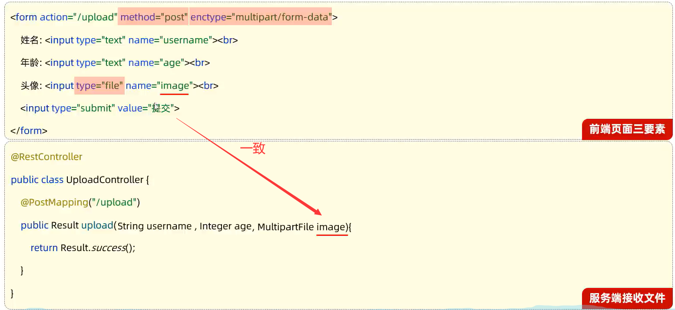The image size is (675, 310).
Task: Click type="text" in the 年龄 row
Action: (x=101, y=63)
